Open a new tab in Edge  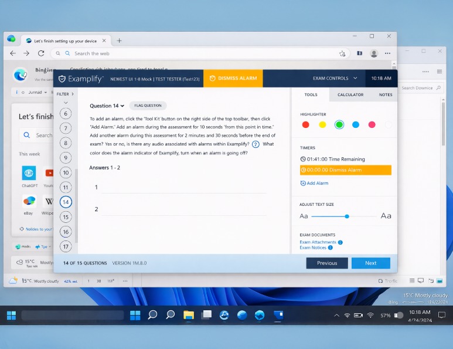[x=119, y=41]
